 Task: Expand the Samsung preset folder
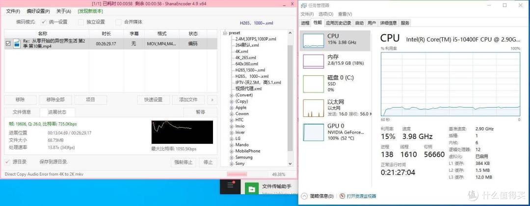click(x=232, y=158)
